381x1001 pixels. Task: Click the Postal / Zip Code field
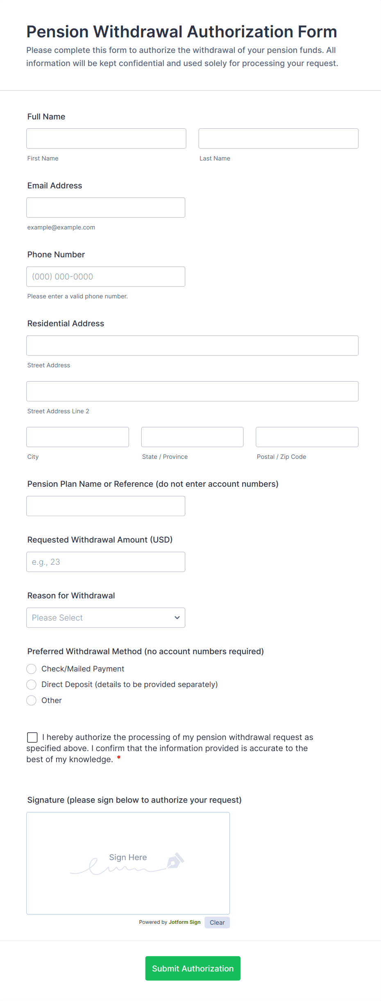click(x=307, y=437)
